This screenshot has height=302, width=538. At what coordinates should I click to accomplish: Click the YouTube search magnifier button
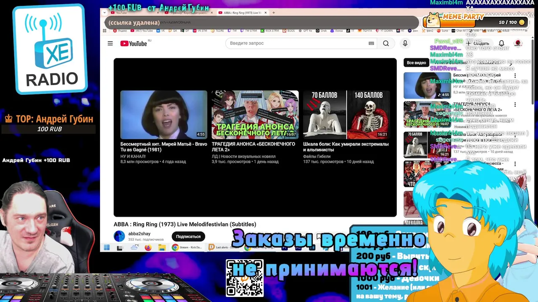click(386, 43)
